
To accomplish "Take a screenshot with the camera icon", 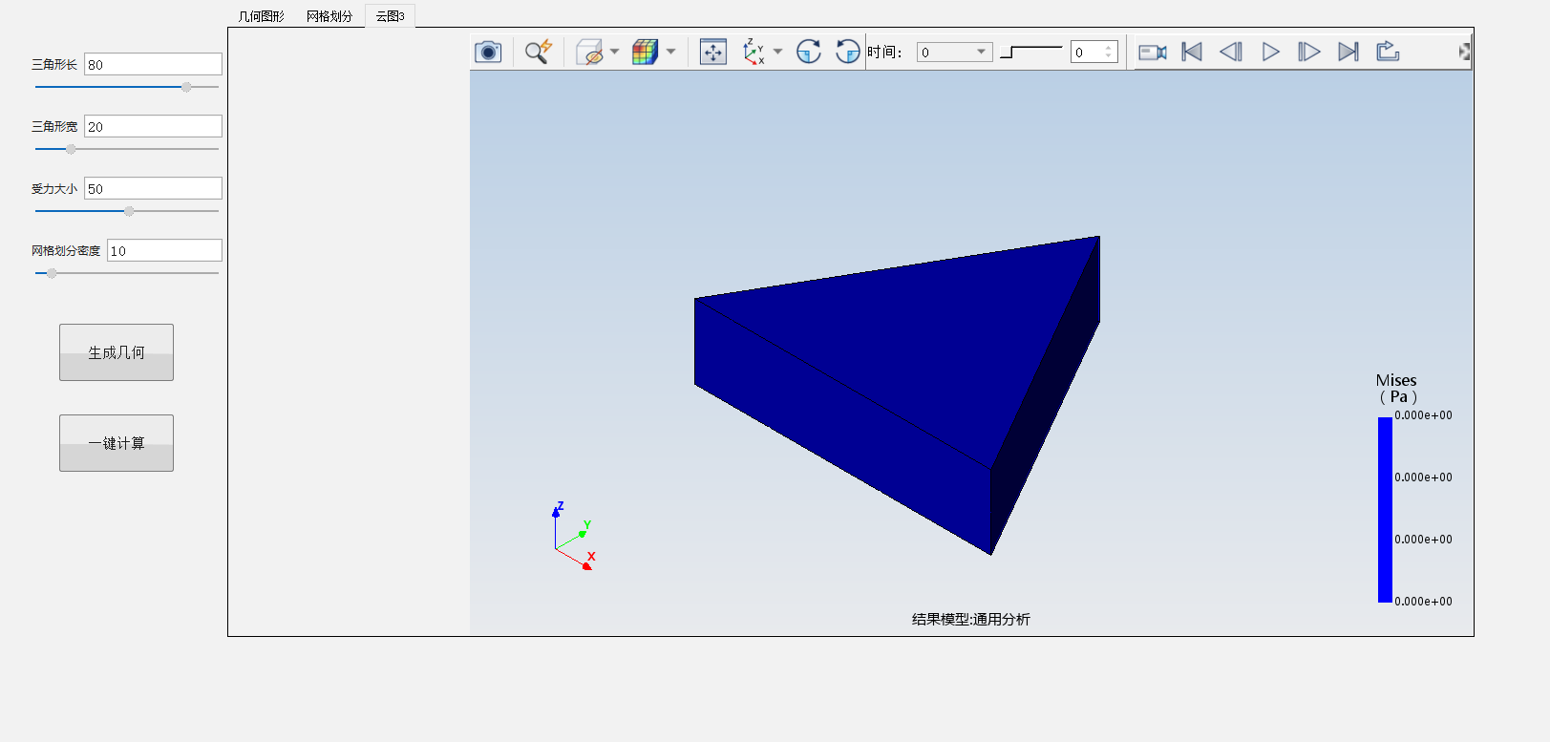I will point(488,52).
